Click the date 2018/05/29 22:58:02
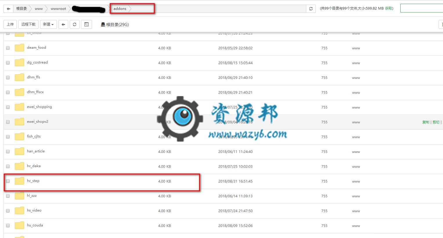Viewport: 443px width, 238px height. click(x=235, y=48)
